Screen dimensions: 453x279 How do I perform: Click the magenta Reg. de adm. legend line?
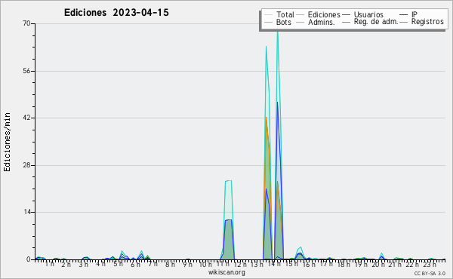346,22
